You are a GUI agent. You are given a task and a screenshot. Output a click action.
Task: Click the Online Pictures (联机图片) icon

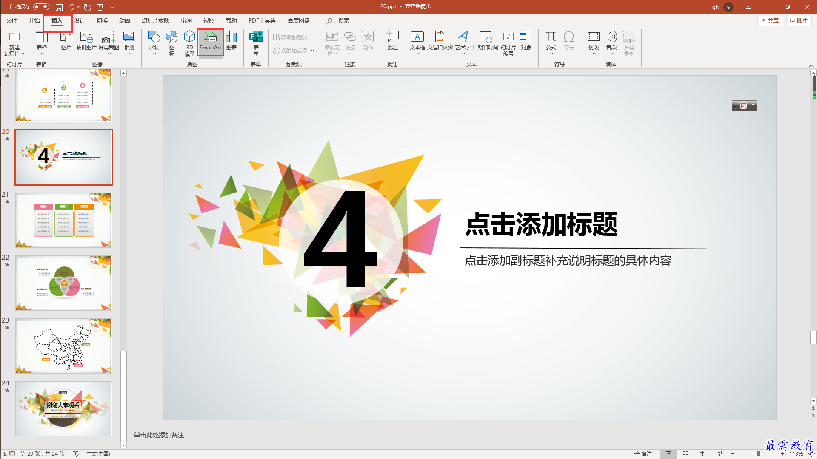[86, 37]
